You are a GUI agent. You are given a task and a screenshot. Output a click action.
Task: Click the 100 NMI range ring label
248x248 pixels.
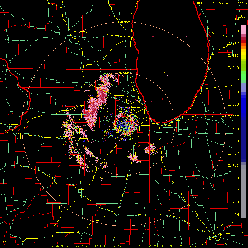tap(124, 22)
